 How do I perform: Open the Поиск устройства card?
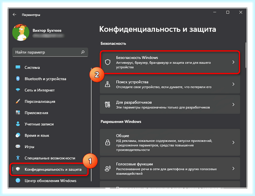(170, 84)
